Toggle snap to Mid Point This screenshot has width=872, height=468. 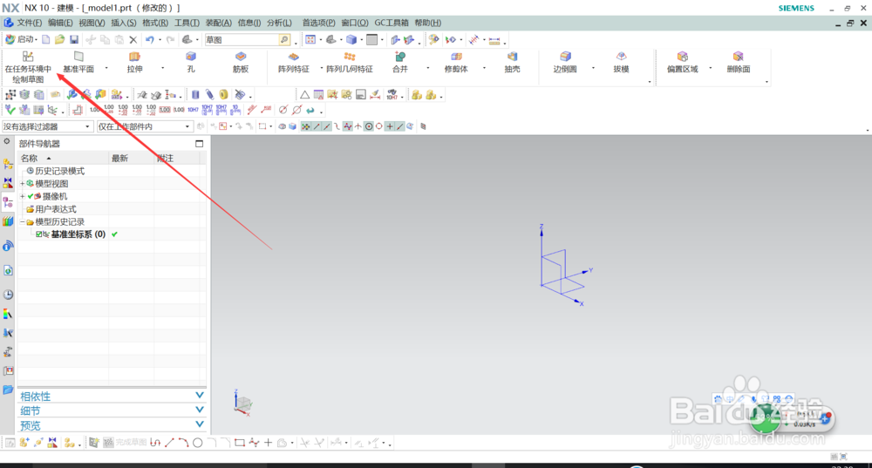(x=327, y=126)
